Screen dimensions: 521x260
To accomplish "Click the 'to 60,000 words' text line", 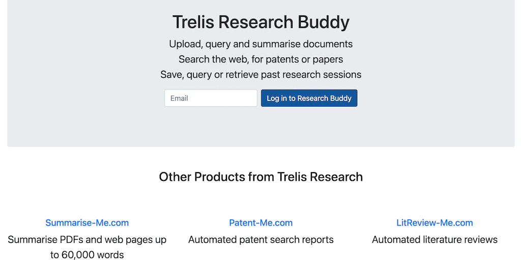I will pos(87,254).
